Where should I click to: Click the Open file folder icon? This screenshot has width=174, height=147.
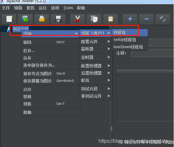[x=42, y=19]
